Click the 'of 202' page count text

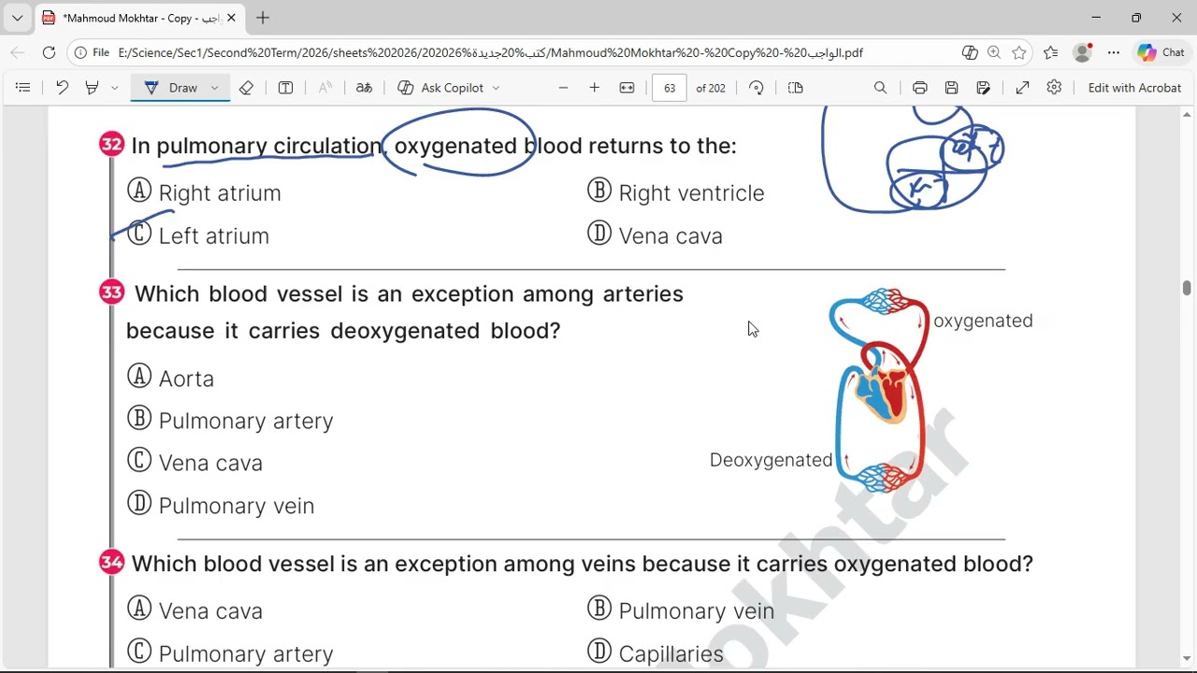coord(711,88)
